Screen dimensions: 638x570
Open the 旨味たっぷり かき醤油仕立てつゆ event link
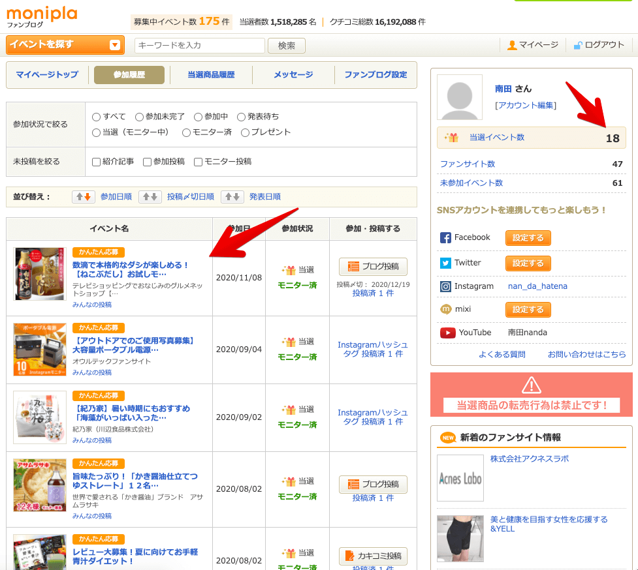click(135, 481)
